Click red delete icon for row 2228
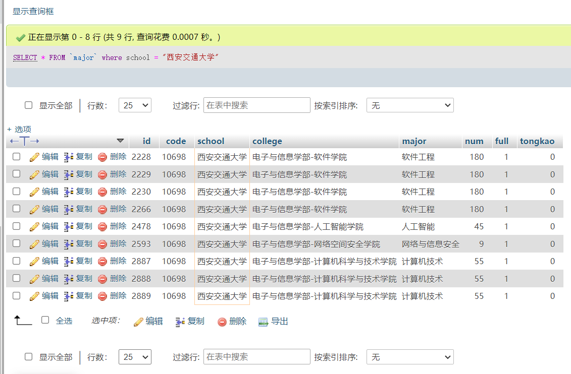Screen dimensions: 571x374 (x=102, y=157)
